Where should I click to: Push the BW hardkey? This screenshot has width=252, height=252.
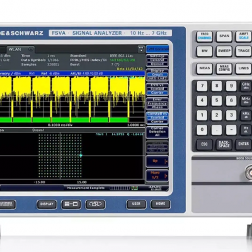pos(205,51)
